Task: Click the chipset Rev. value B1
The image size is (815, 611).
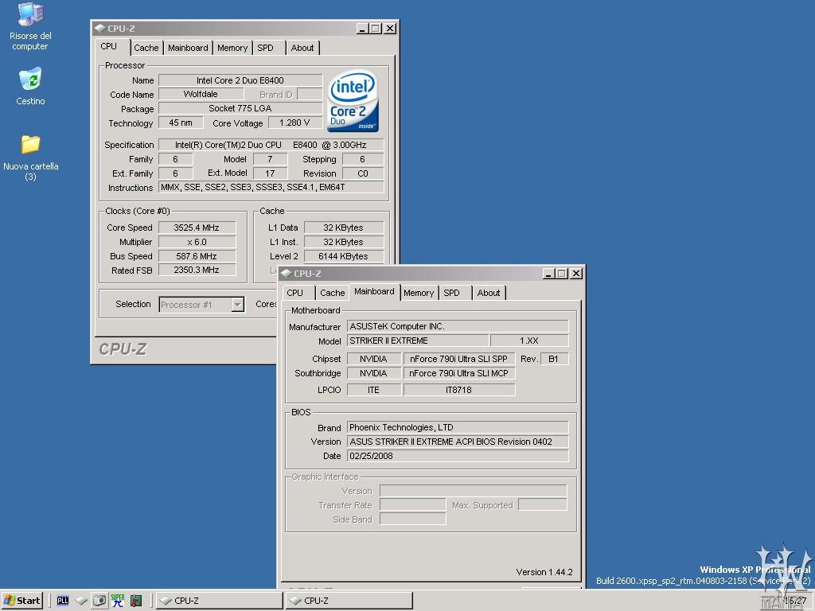Action: pyautogui.click(x=554, y=359)
